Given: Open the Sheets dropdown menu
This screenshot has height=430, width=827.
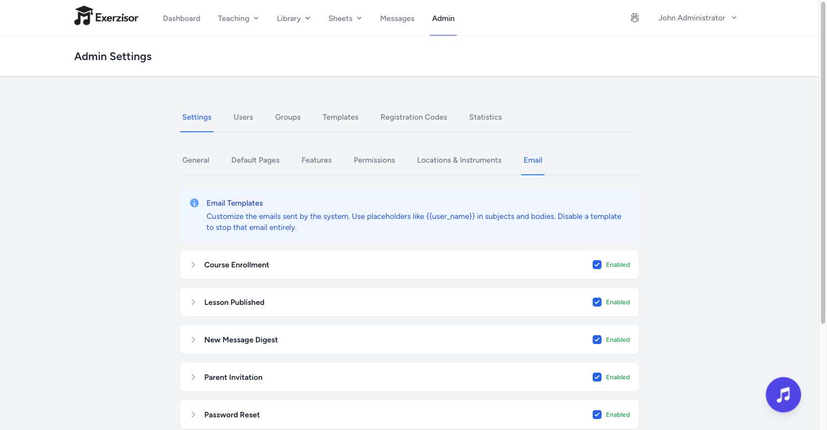Looking at the screenshot, I should point(345,18).
